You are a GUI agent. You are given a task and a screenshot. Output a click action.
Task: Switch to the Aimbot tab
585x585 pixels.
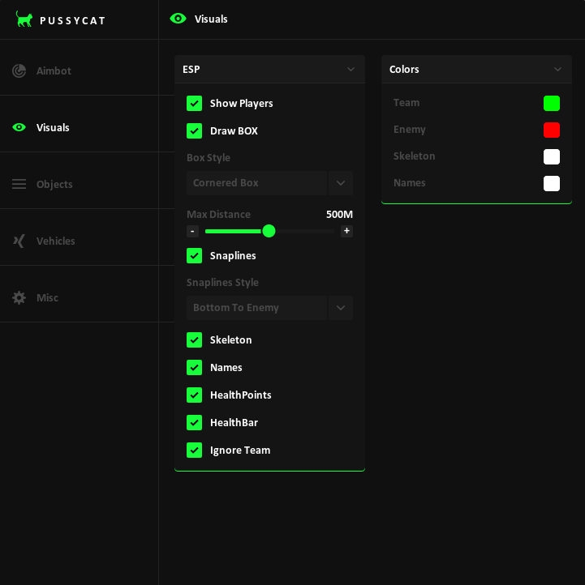point(54,70)
